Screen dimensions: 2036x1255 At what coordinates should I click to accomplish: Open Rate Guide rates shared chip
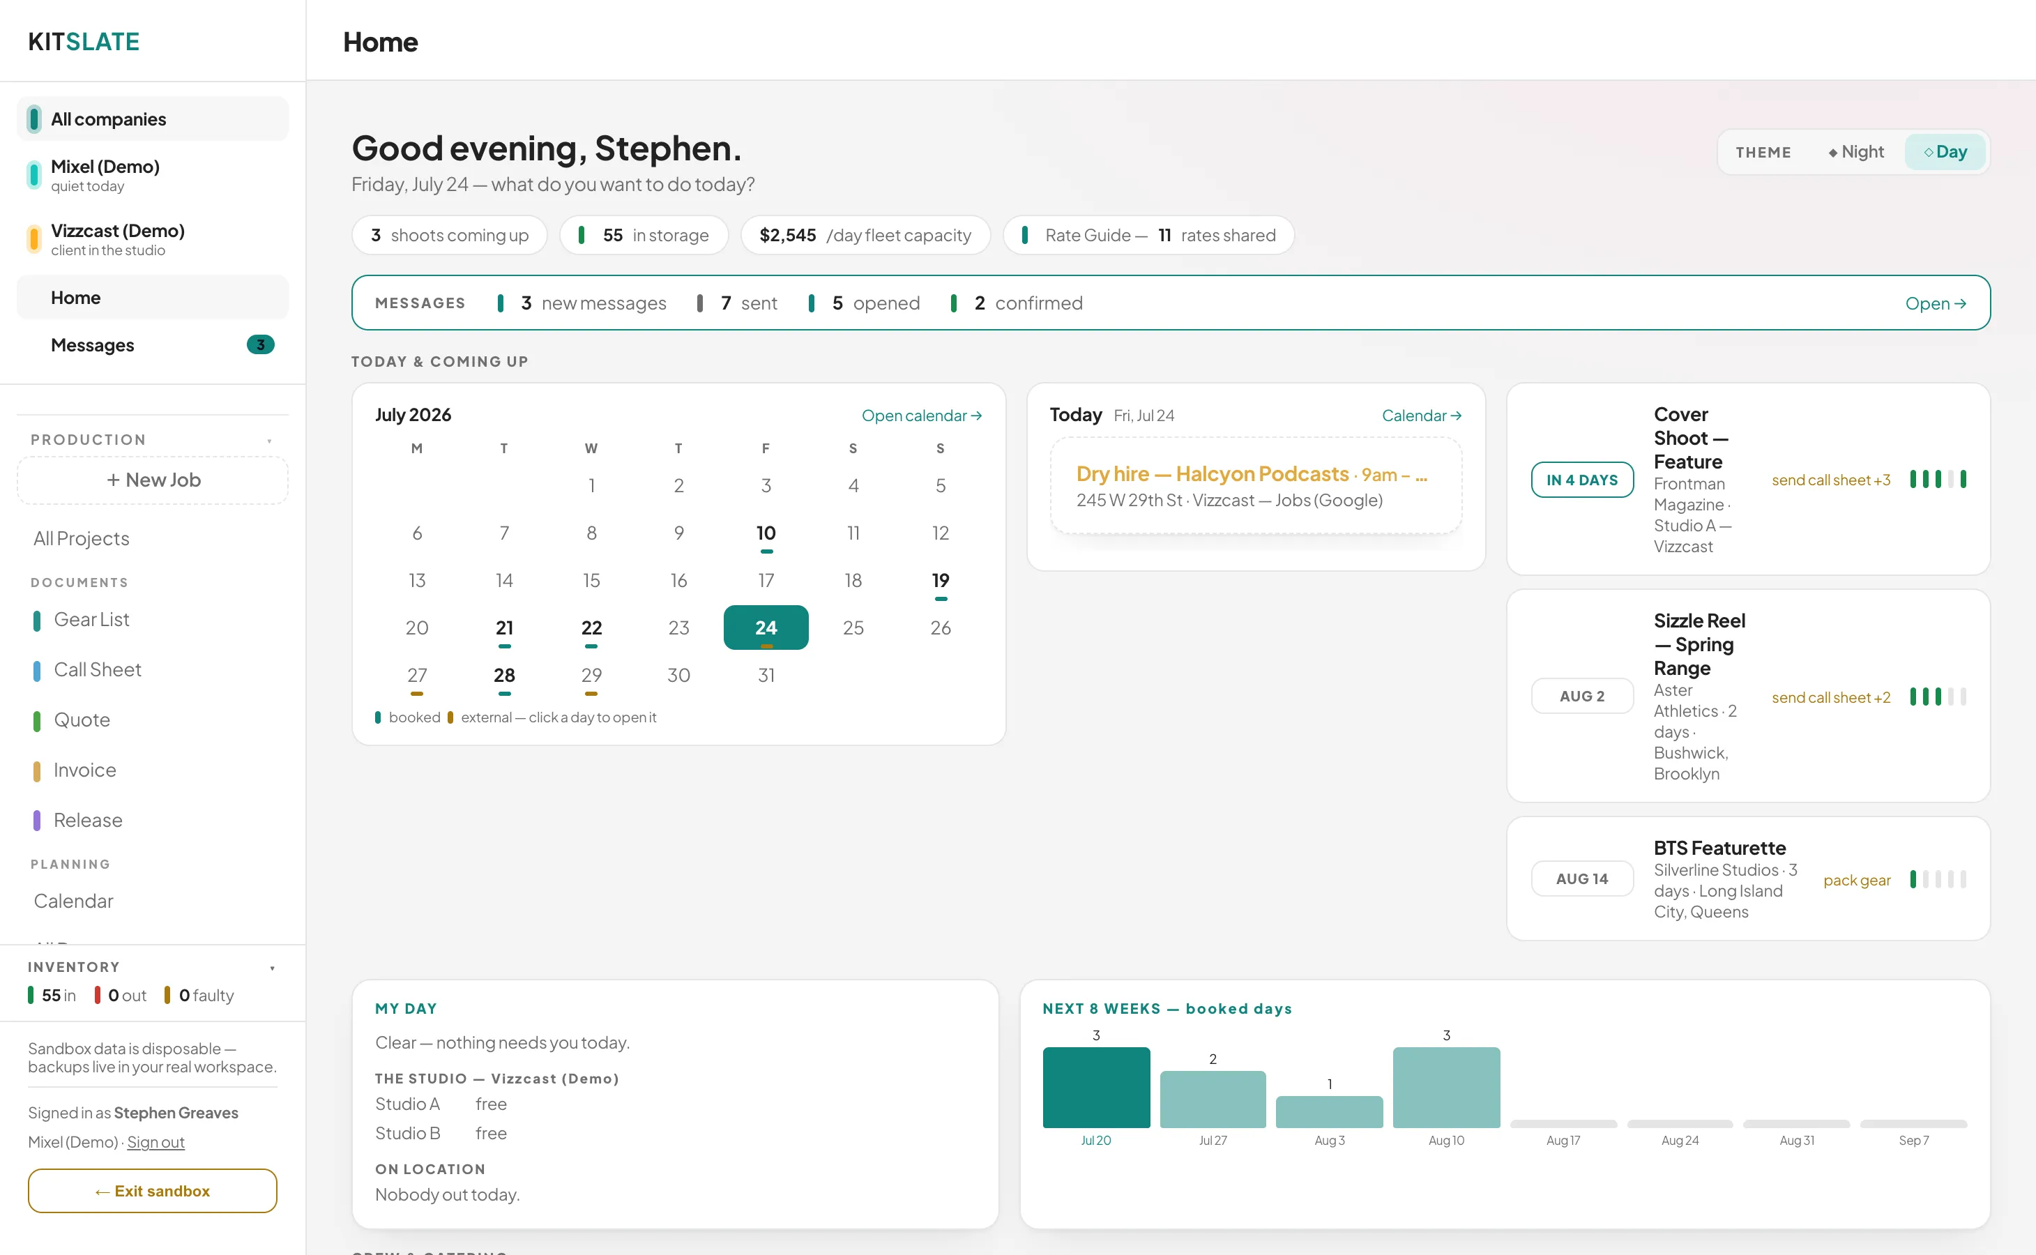coord(1148,235)
